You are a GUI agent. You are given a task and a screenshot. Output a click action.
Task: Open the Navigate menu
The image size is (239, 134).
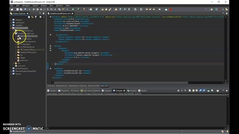click(x=26, y=6)
